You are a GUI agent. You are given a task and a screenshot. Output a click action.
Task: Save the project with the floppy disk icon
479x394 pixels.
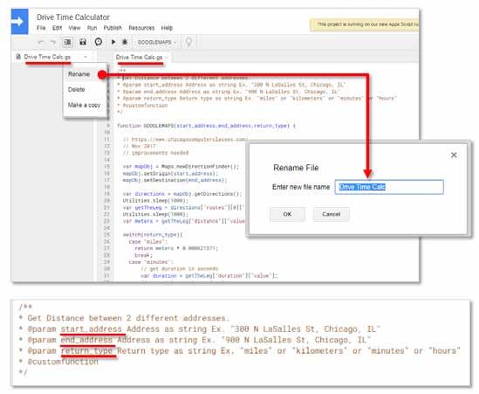(83, 42)
